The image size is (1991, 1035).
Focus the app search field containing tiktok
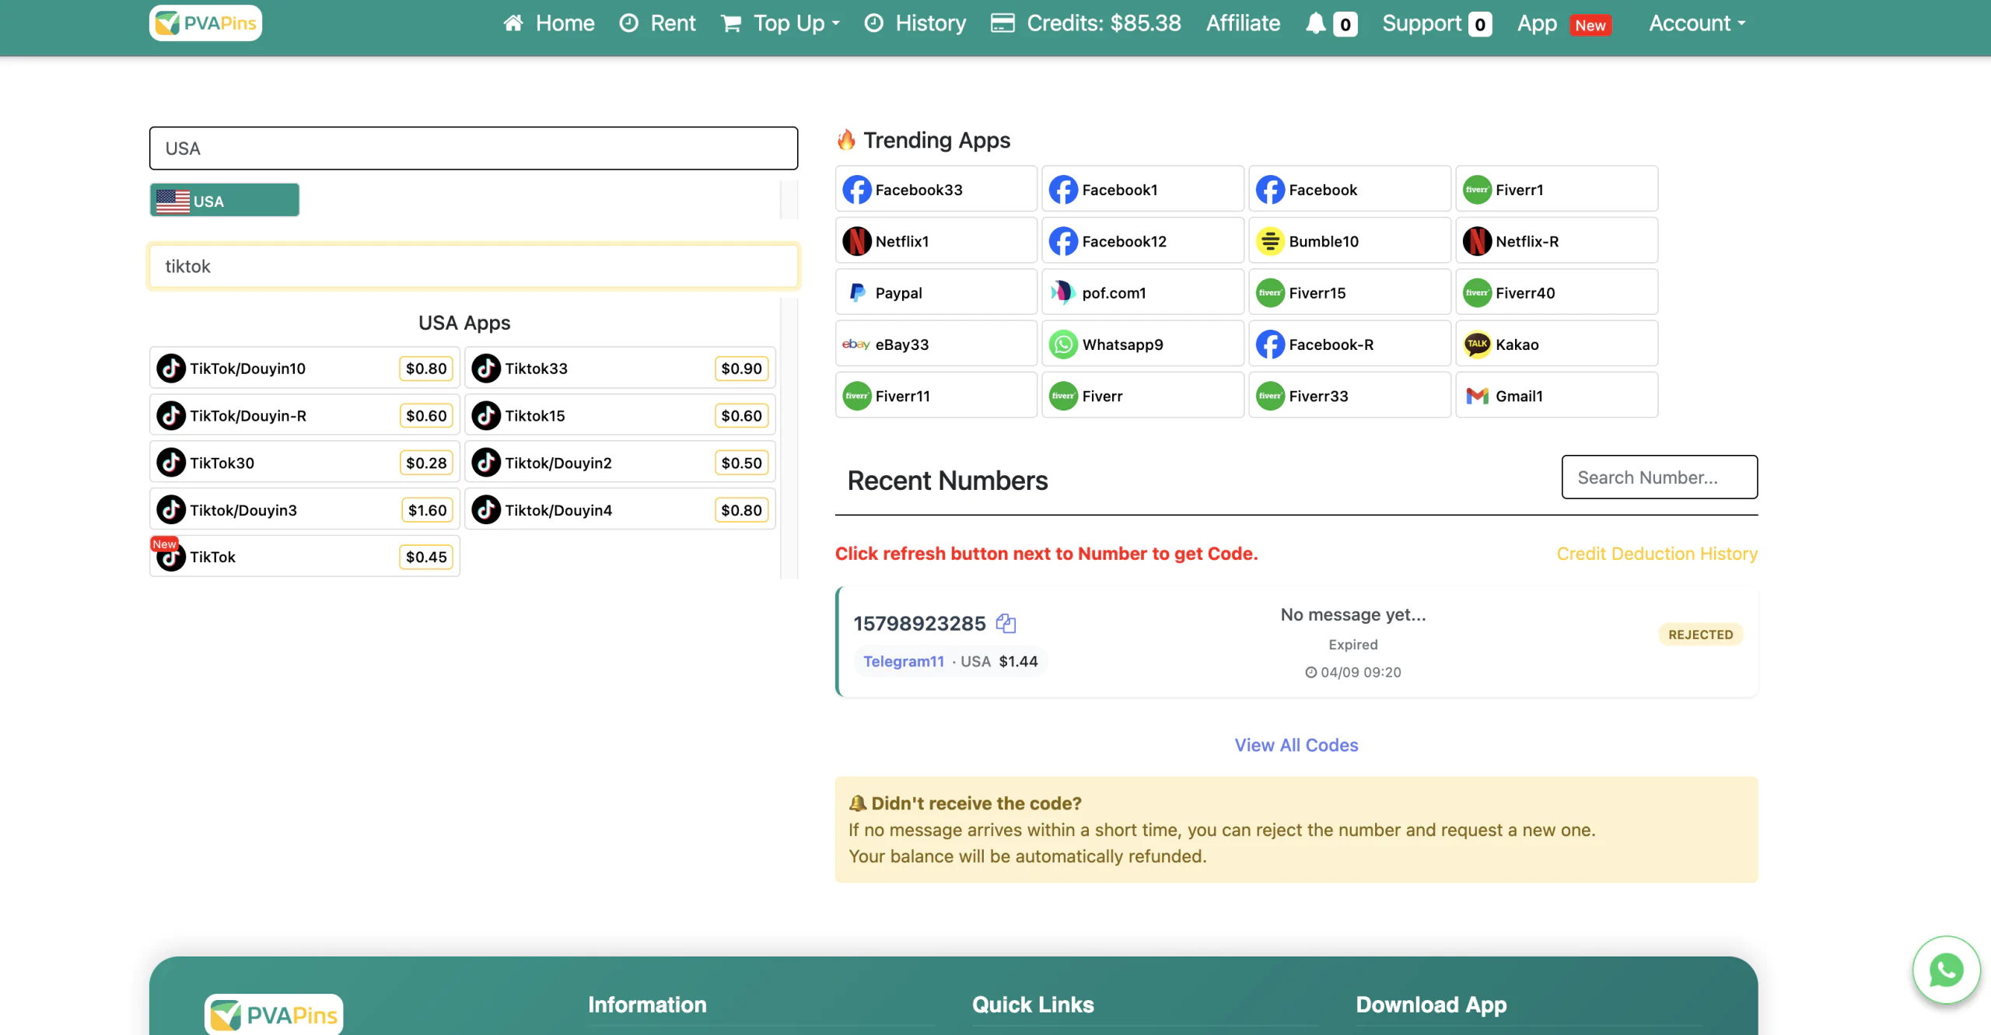coord(474,266)
